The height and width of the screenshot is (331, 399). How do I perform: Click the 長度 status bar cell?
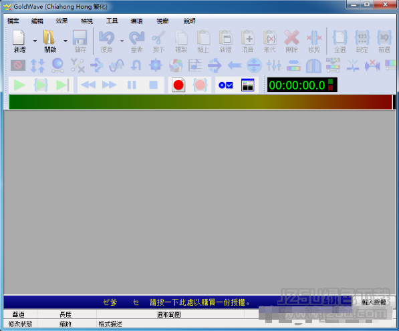(x=65, y=314)
